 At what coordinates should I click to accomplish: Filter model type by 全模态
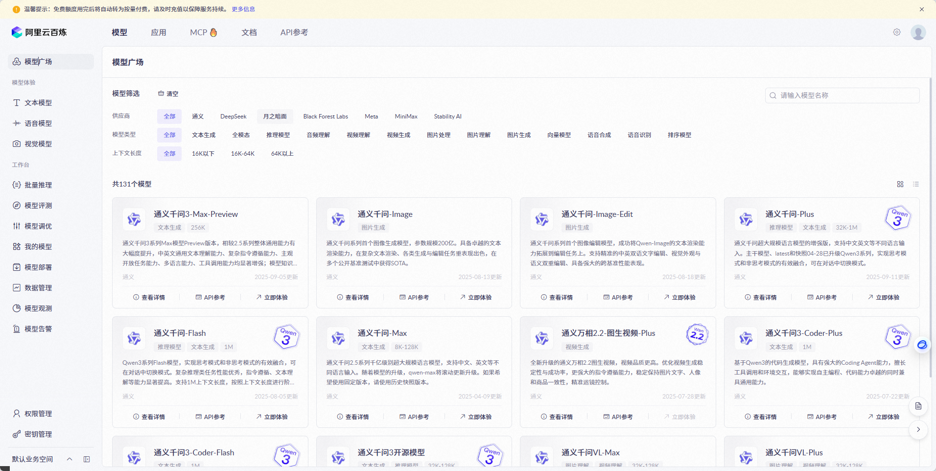[241, 135]
